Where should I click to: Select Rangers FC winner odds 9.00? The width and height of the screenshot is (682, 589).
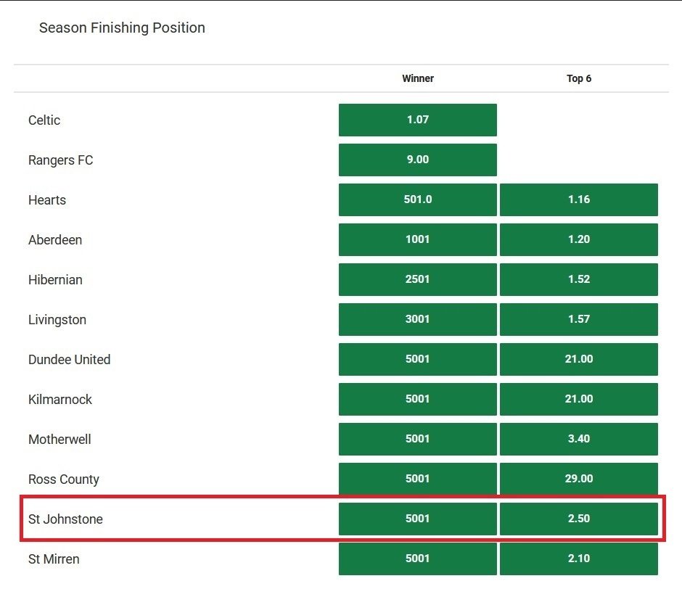tap(417, 160)
